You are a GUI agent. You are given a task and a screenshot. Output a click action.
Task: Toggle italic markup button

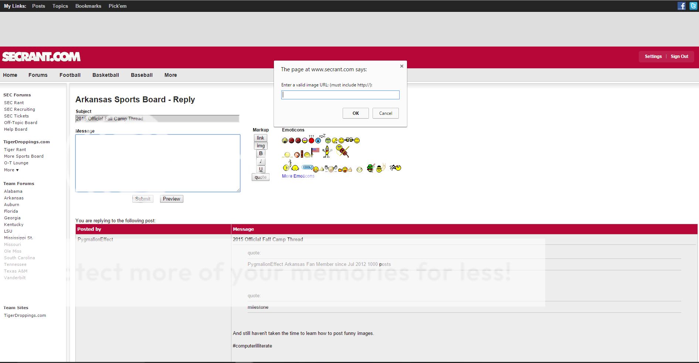[261, 161]
